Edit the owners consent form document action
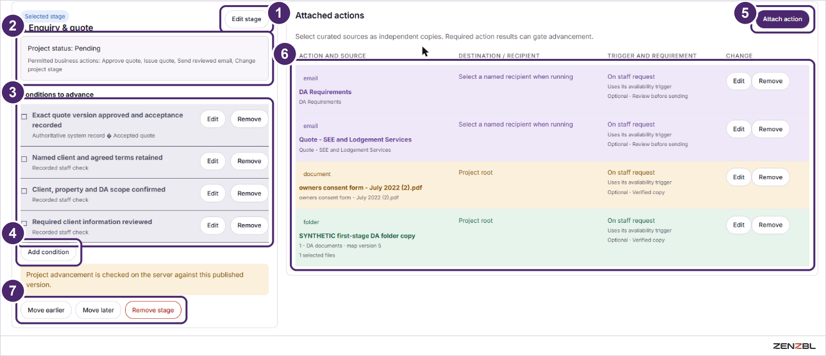 (739, 177)
